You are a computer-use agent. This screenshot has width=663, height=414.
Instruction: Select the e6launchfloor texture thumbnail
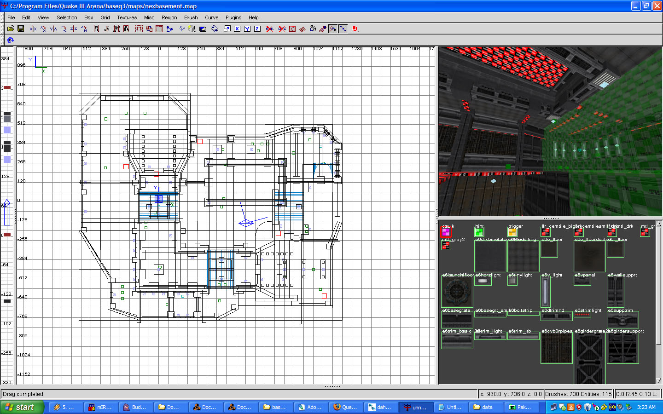click(457, 292)
